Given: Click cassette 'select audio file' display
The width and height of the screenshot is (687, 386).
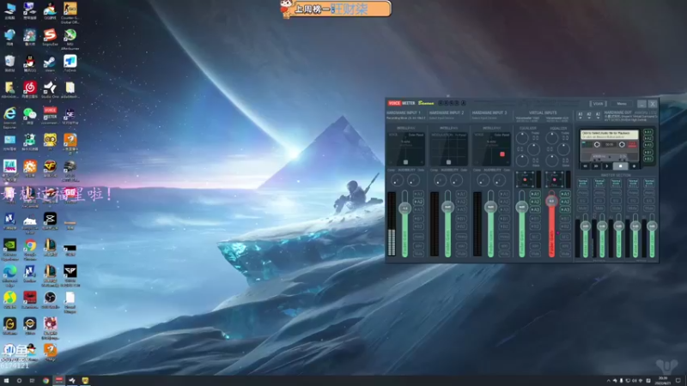Looking at the screenshot, I should (610, 135).
